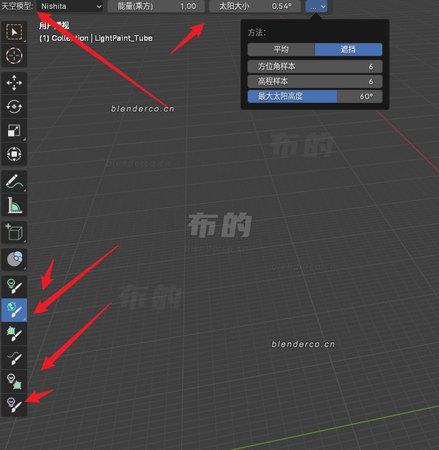Activate the 3D Cursor tool
The image size is (439, 450).
[14, 56]
